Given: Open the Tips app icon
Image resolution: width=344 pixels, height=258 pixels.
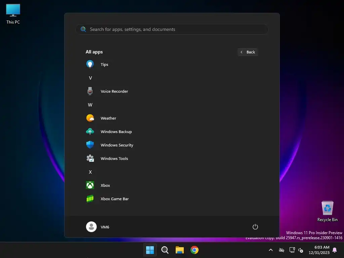Looking at the screenshot, I should click(x=90, y=64).
